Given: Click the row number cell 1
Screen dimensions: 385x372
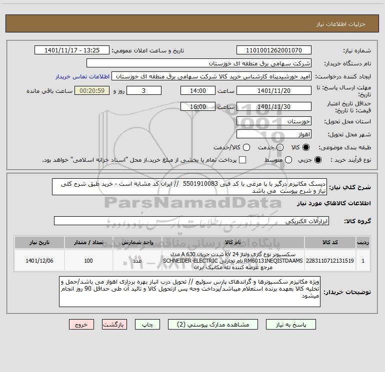Looking at the screenshot, I should [363, 261].
